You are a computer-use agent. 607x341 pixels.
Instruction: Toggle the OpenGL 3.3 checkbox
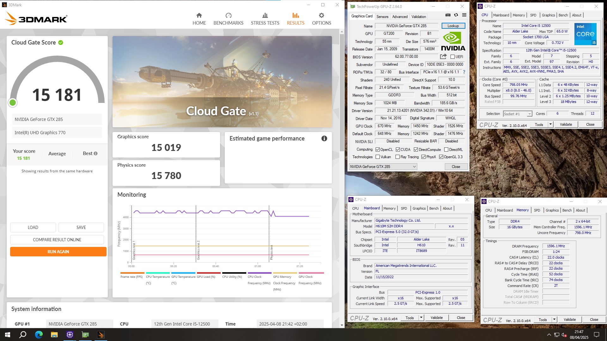pyautogui.click(x=441, y=157)
